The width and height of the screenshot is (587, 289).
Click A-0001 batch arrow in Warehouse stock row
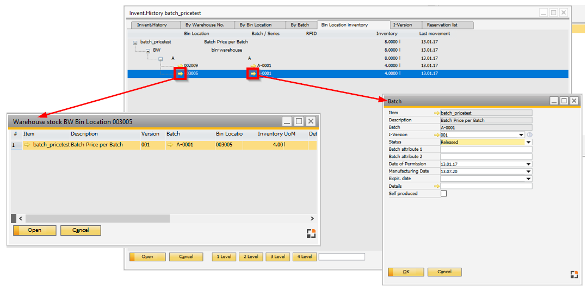click(170, 145)
